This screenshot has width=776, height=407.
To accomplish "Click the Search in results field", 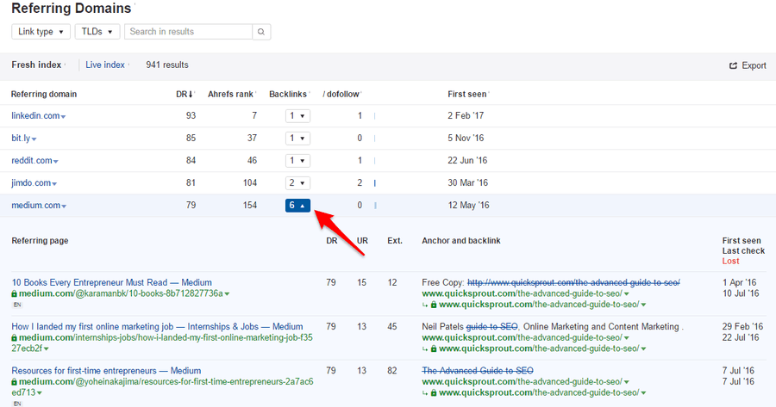I will [189, 32].
